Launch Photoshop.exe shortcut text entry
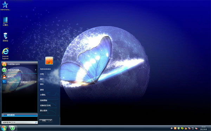Screen dimensions: 211x131 (x=18, y=82)
